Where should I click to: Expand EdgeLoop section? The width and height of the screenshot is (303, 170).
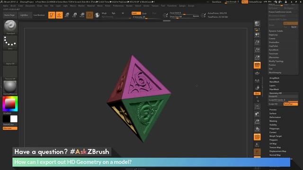click(x=273, y=35)
